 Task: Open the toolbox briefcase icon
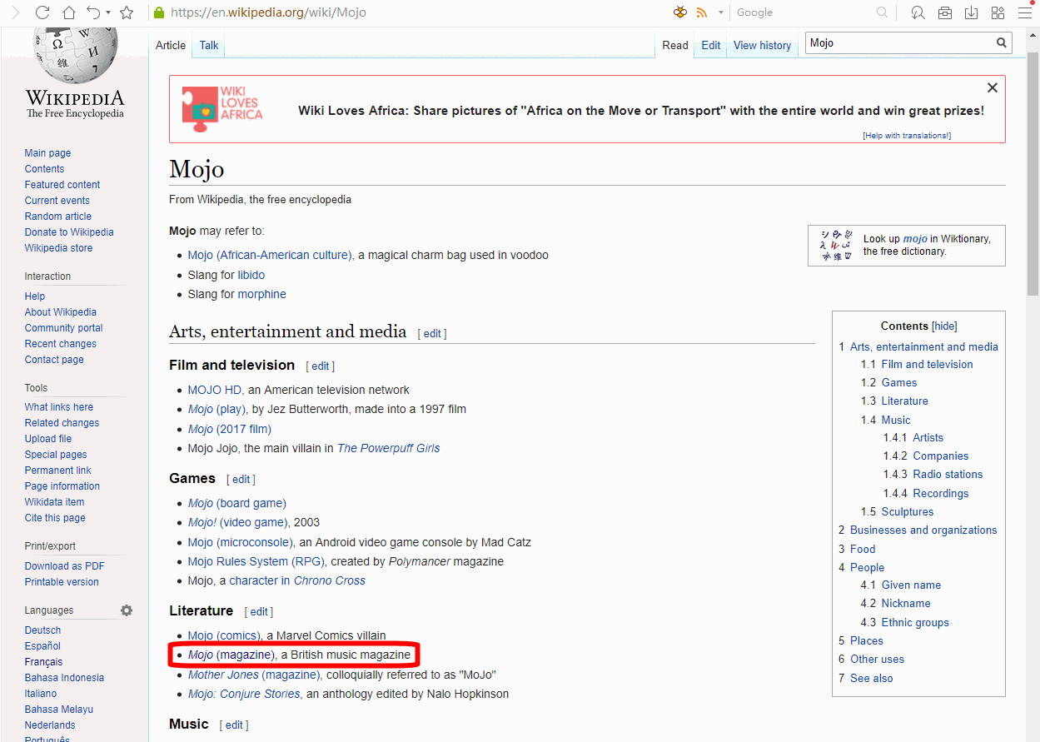coord(945,12)
